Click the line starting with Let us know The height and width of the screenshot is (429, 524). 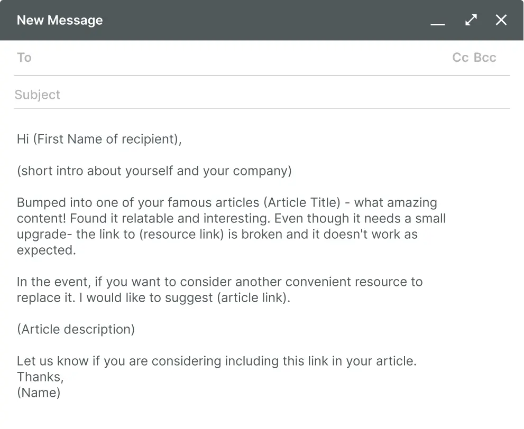pyautogui.click(x=217, y=361)
